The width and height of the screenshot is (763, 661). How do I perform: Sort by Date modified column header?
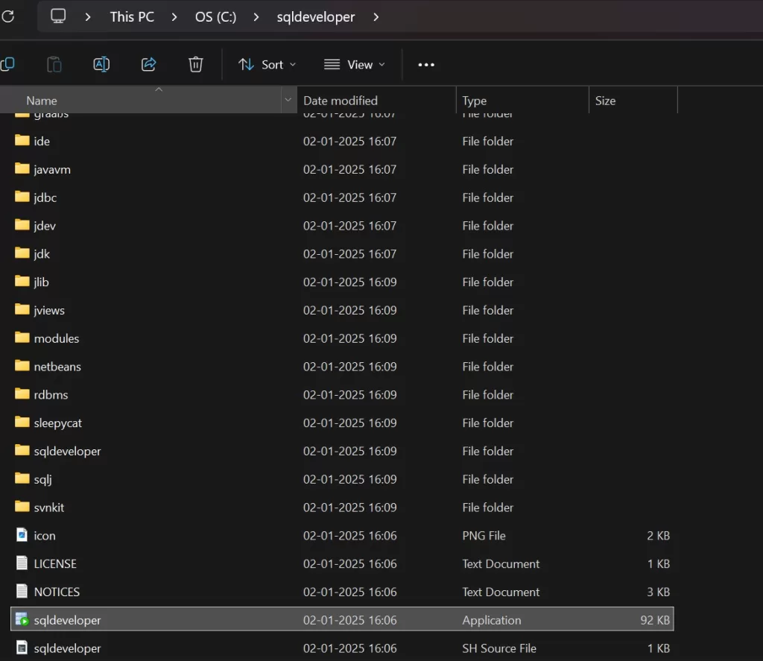[341, 101]
